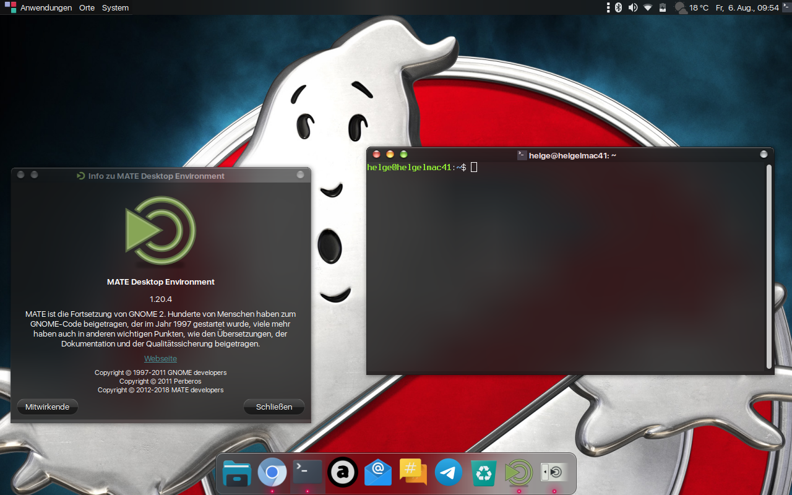Click the Webseite link
This screenshot has width=792, height=495.
point(160,358)
